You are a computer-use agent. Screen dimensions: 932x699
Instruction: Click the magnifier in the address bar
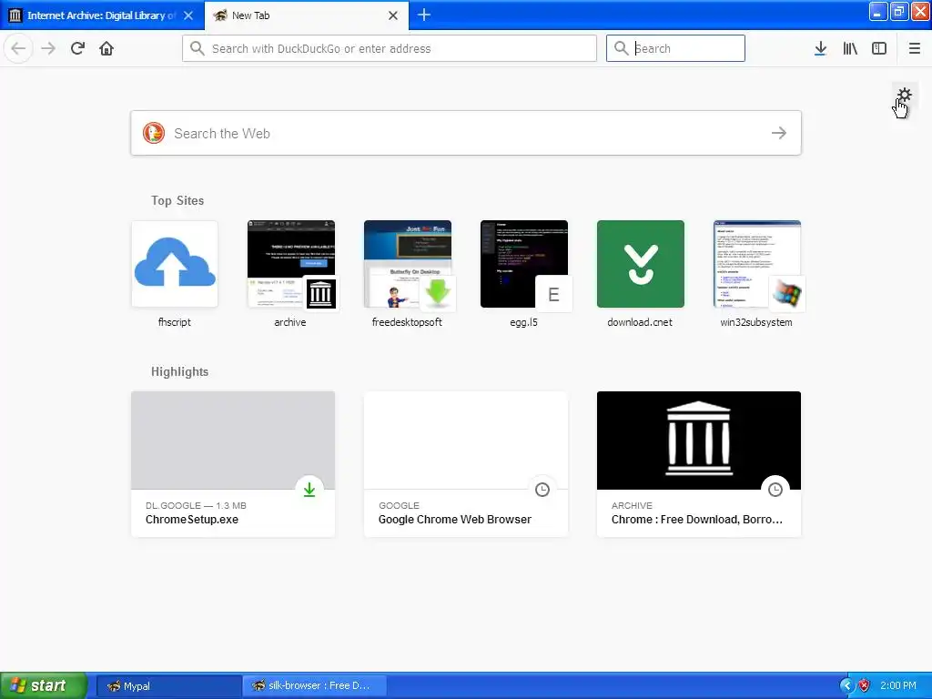(197, 48)
